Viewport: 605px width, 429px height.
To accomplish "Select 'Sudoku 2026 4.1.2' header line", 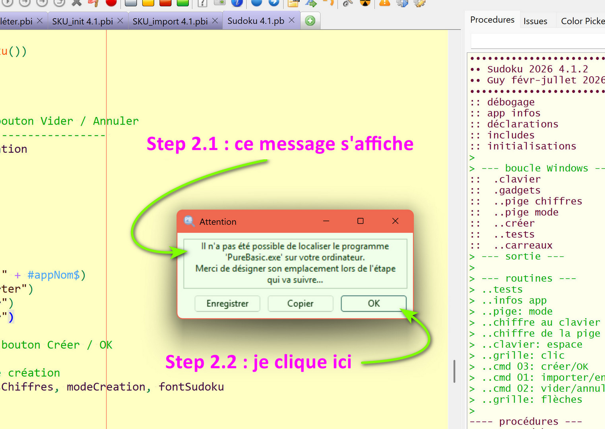I will click(537, 69).
